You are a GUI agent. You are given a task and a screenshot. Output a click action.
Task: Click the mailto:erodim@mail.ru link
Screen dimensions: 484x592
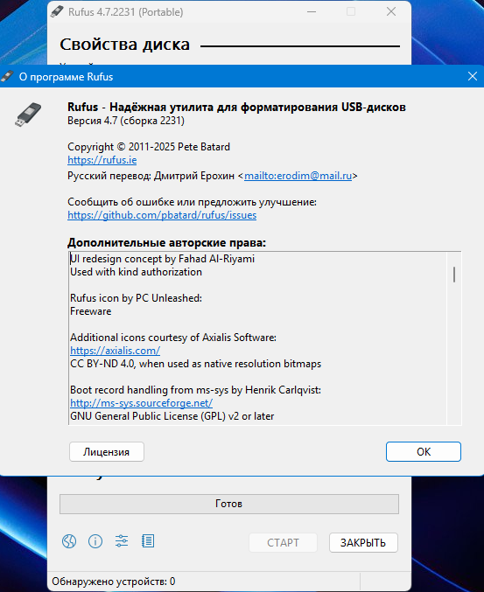(x=298, y=176)
